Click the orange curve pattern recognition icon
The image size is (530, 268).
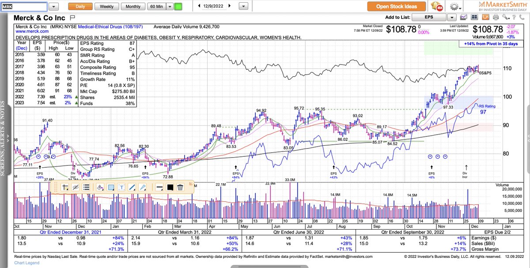coord(485,17)
